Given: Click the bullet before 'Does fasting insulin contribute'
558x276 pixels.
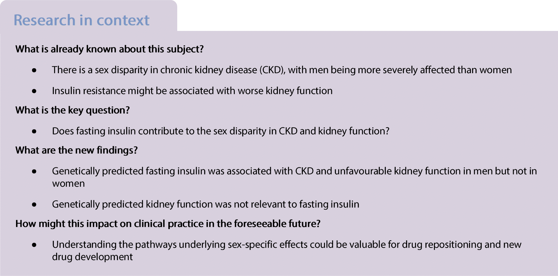Looking at the screenshot, I should click(x=34, y=132).
